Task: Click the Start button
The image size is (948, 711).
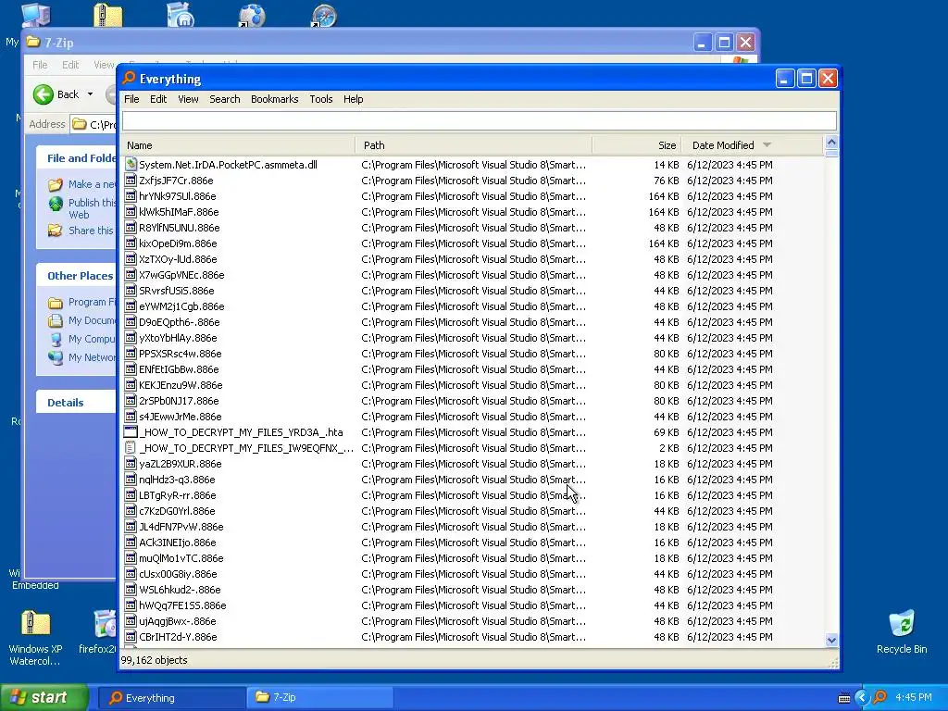Action: click(x=44, y=698)
